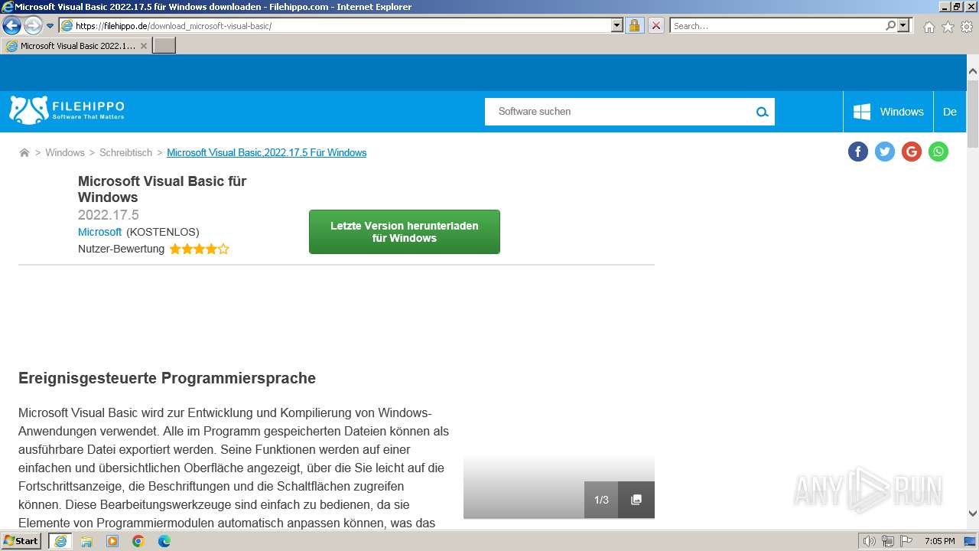Launch Chrome from the taskbar

point(138,541)
